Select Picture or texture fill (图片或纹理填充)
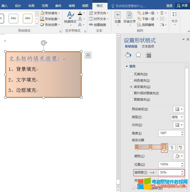 coord(131,93)
